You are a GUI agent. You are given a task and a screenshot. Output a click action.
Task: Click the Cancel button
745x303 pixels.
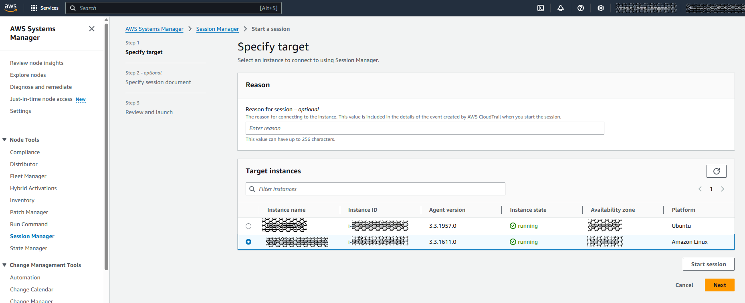point(684,285)
